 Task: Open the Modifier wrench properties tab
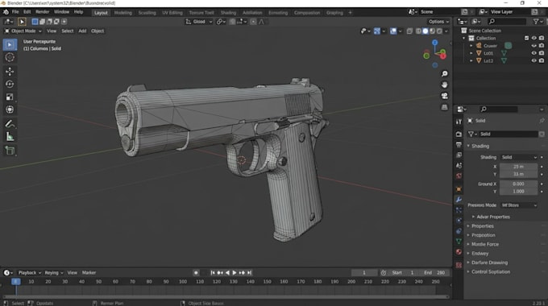(x=459, y=200)
